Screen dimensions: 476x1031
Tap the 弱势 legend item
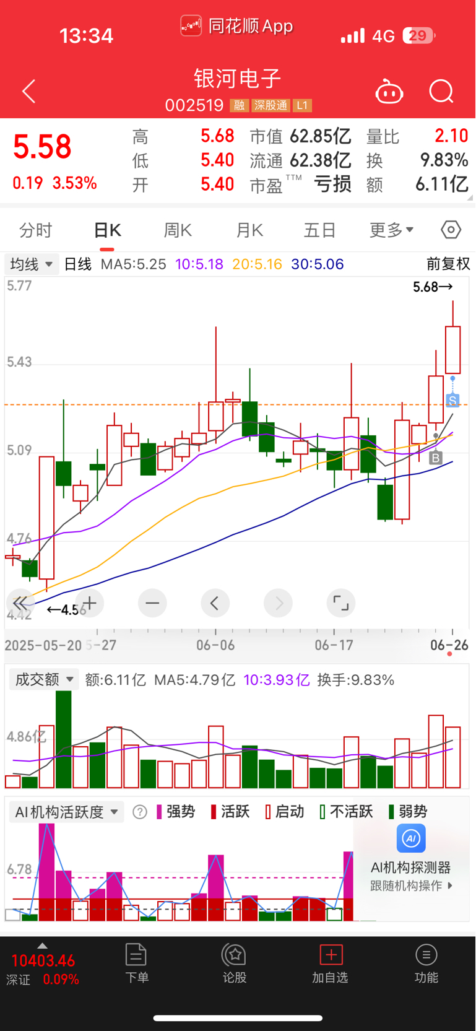[x=408, y=812]
